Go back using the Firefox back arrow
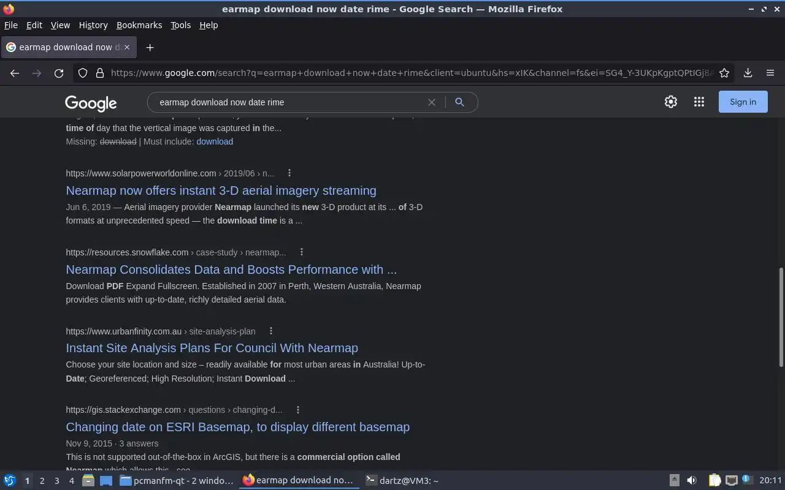Viewport: 785px width, 490px height. [x=15, y=73]
